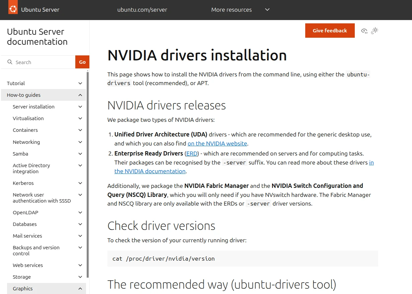Follow the 'on the NVIDIA website' link

(217, 144)
